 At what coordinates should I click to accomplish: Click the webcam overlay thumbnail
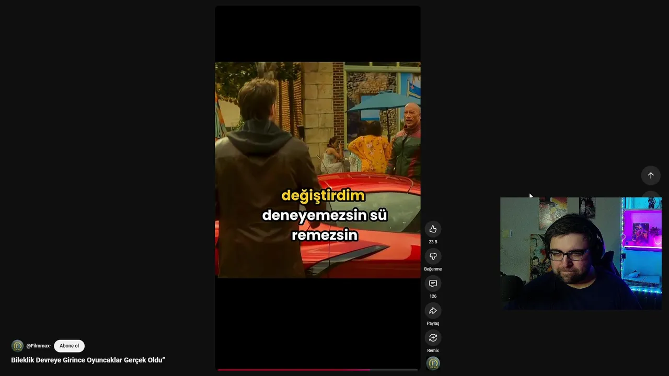[x=581, y=254]
